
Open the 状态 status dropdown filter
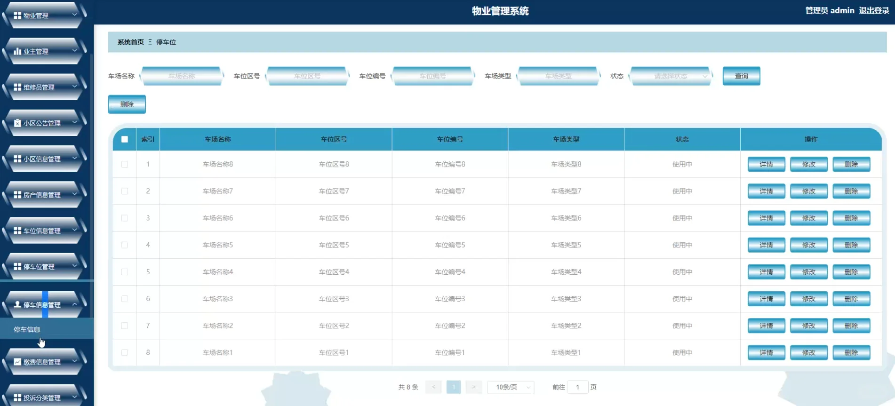[671, 76]
